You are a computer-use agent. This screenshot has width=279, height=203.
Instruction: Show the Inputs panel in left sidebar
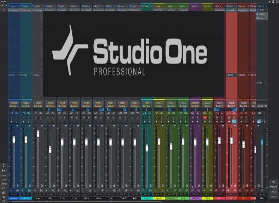[3, 175]
